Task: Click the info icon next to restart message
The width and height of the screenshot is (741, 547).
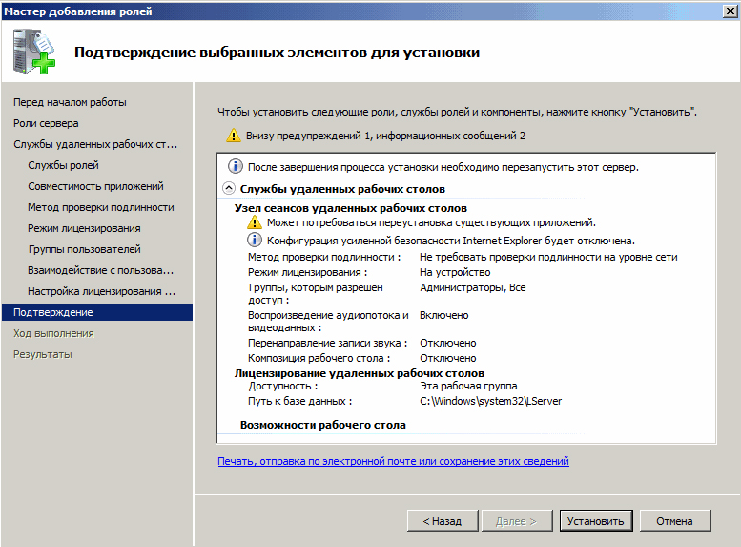Action: (x=236, y=166)
